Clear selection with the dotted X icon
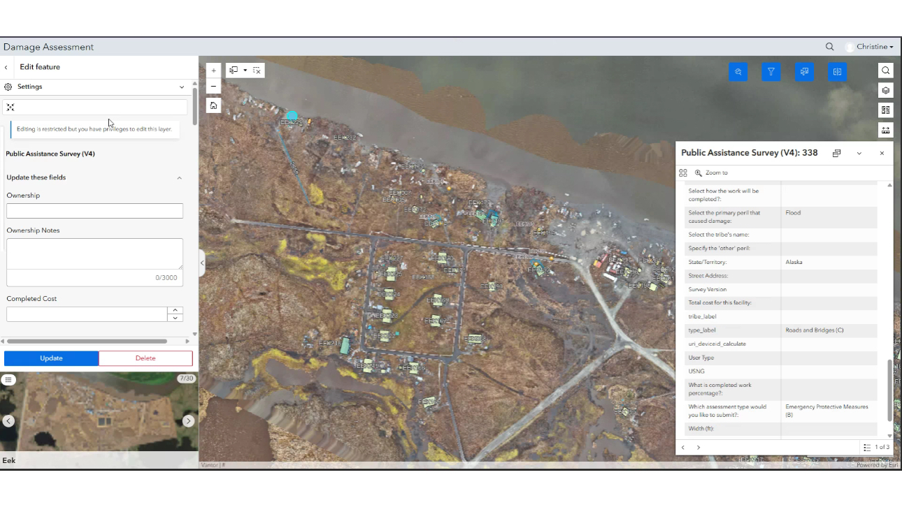 (257, 70)
